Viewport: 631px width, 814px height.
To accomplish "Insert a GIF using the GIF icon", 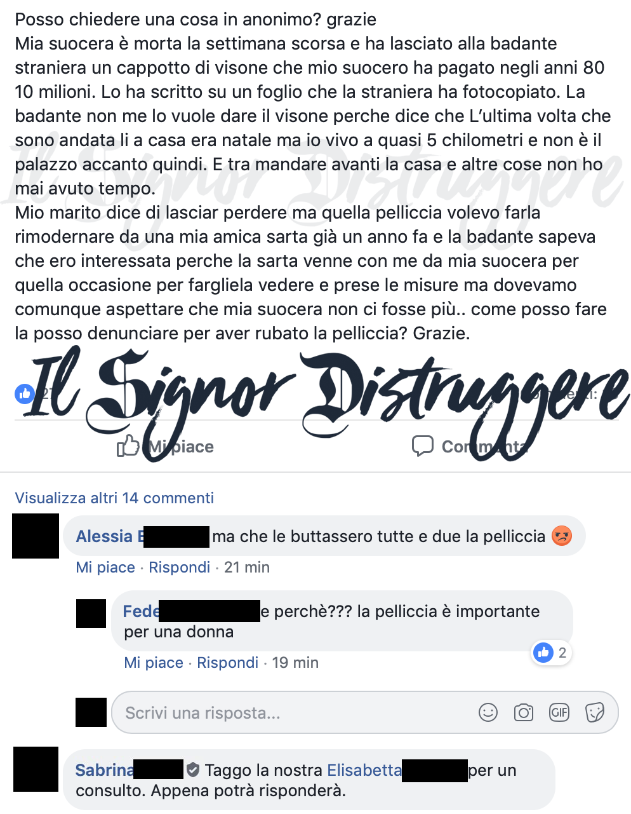I will click(x=559, y=712).
